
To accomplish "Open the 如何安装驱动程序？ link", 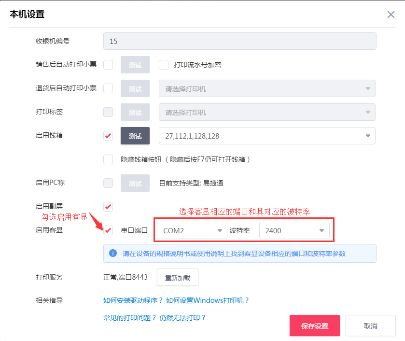I will coord(133,300).
